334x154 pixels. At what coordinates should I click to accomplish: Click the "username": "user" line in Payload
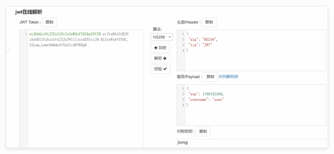click(x=206, y=99)
